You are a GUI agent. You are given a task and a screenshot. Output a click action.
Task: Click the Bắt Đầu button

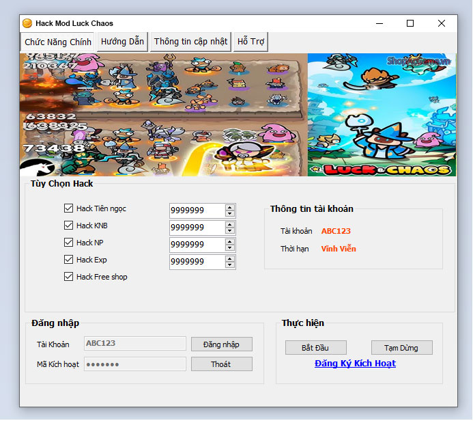coord(315,348)
